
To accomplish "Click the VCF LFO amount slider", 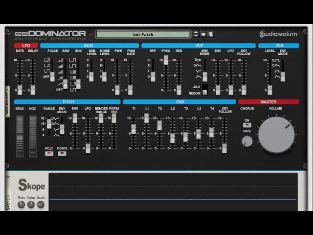I will click(231, 90).
